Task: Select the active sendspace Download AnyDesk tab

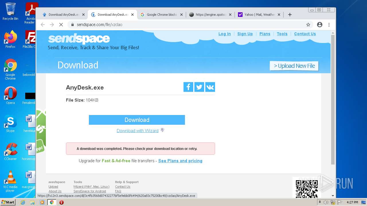Action: point(112,15)
